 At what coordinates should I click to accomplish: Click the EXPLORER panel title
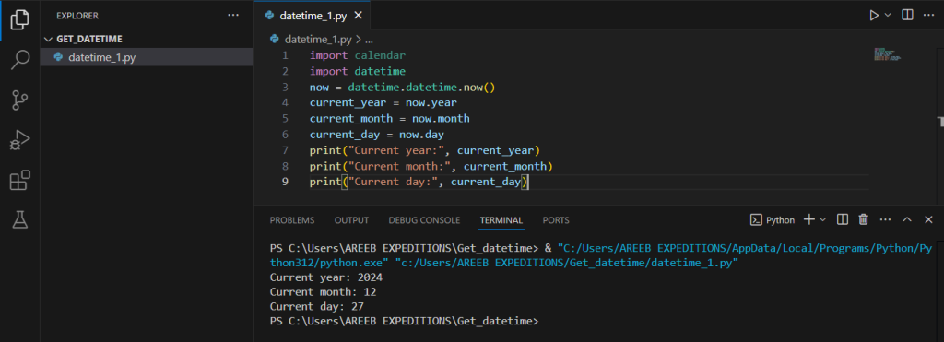click(x=77, y=16)
